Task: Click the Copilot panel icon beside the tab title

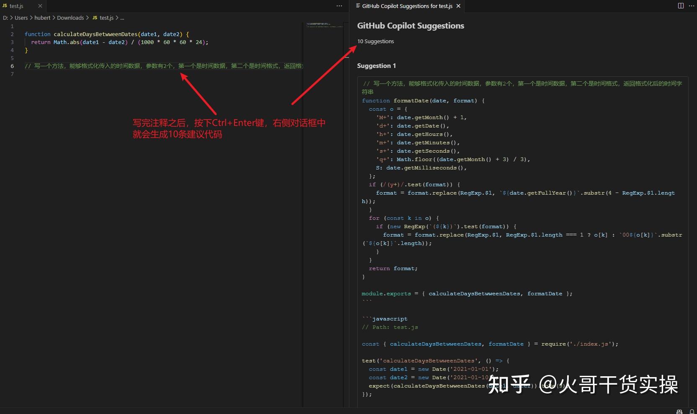Action: click(358, 6)
